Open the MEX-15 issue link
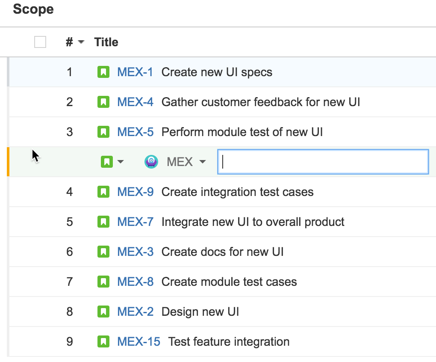This screenshot has width=436, height=362. 138,342
